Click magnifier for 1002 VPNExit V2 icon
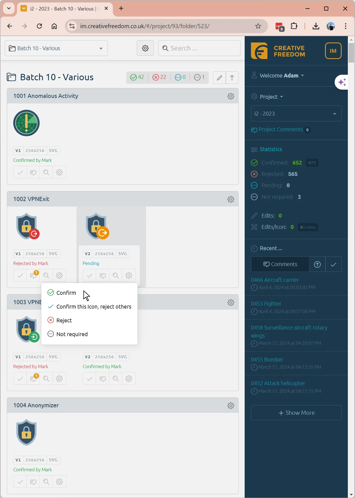The width and height of the screenshot is (355, 498). (x=116, y=275)
